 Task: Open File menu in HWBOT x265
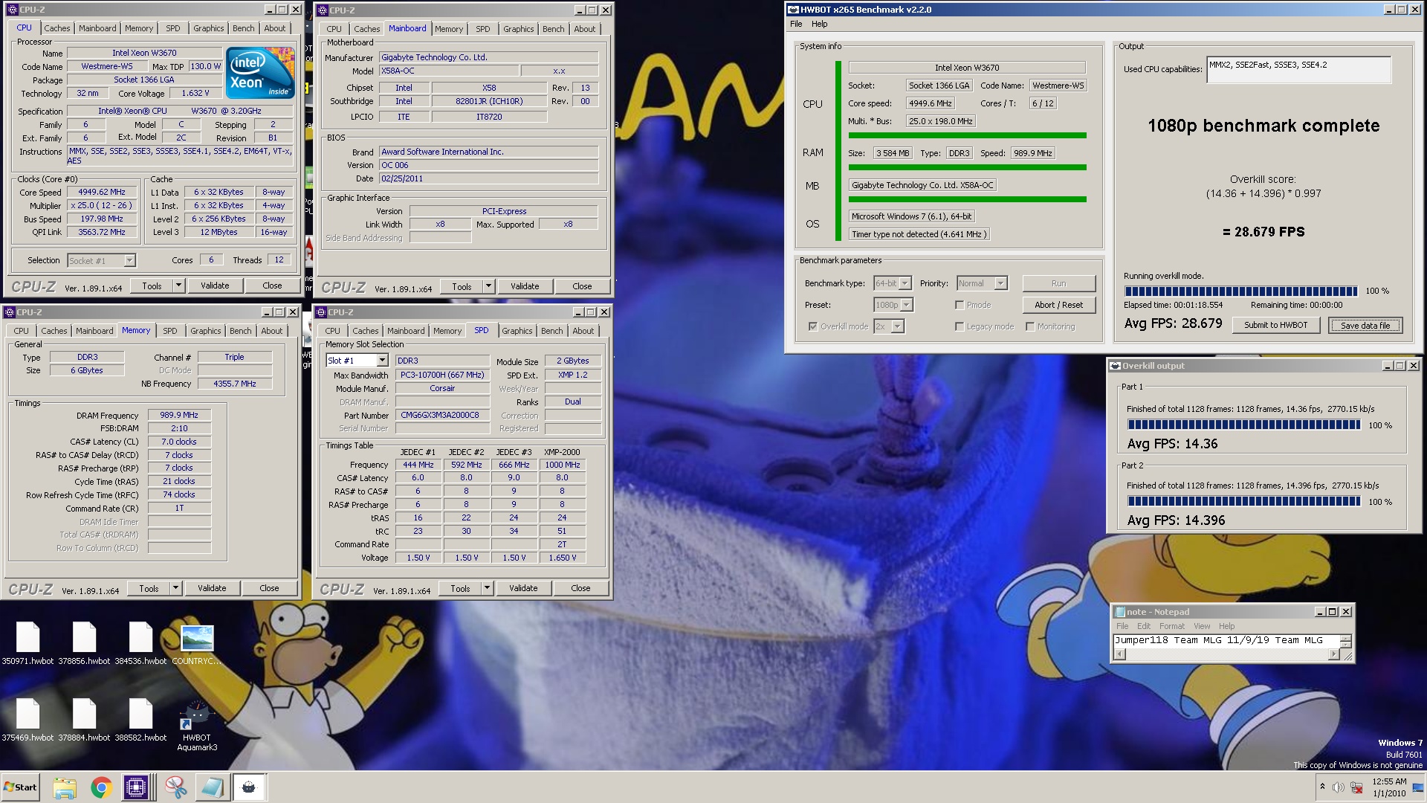(x=796, y=24)
